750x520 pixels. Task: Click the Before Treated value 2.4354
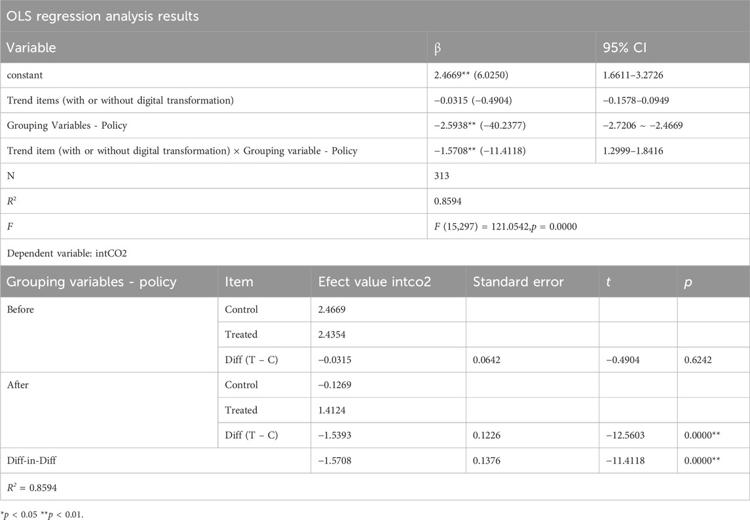pyautogui.click(x=331, y=334)
